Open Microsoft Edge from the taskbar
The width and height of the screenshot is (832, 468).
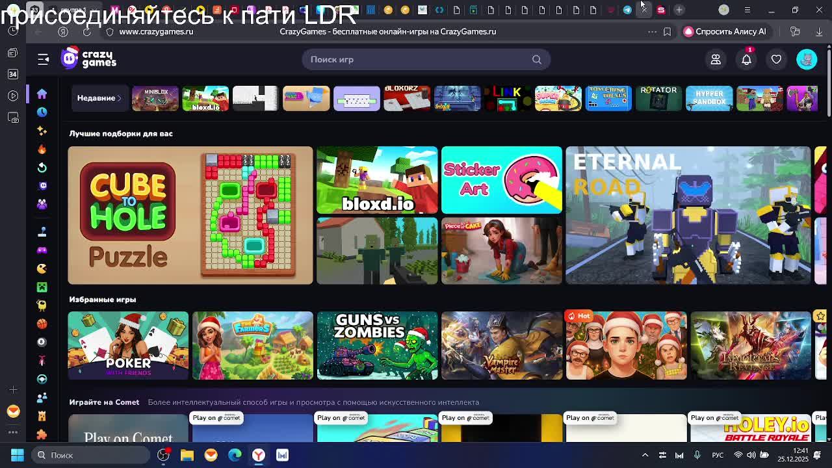tap(235, 455)
